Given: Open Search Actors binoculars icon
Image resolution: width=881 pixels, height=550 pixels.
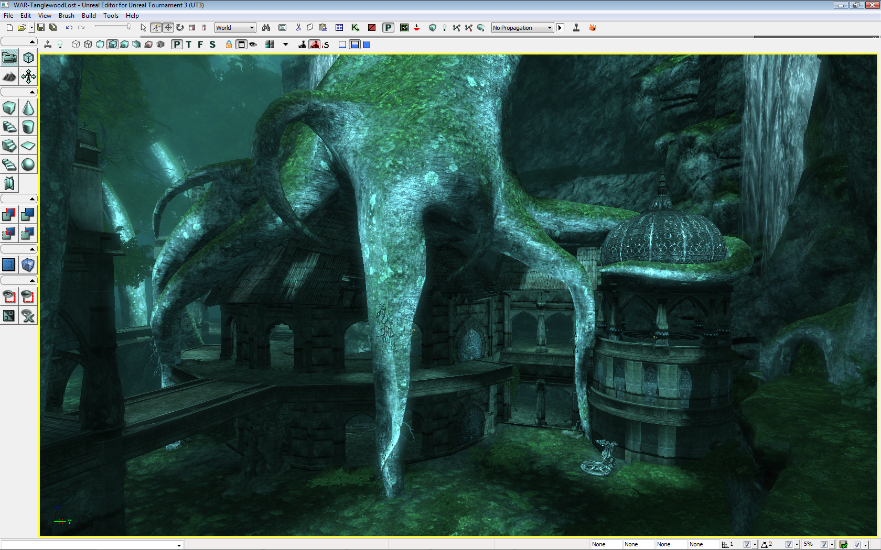Looking at the screenshot, I should [266, 28].
